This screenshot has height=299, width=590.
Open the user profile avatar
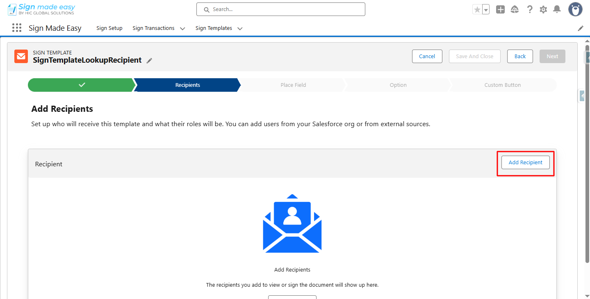pyautogui.click(x=575, y=9)
